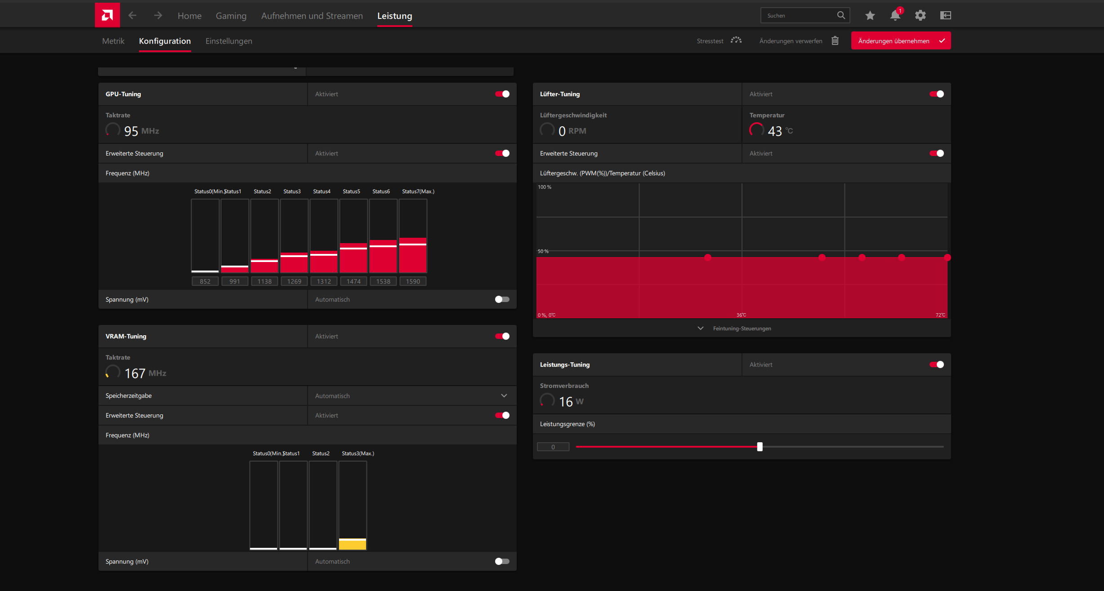The image size is (1104, 591).
Task: Open Speicherzeitgabe Automatisch dropdown
Action: (x=504, y=396)
